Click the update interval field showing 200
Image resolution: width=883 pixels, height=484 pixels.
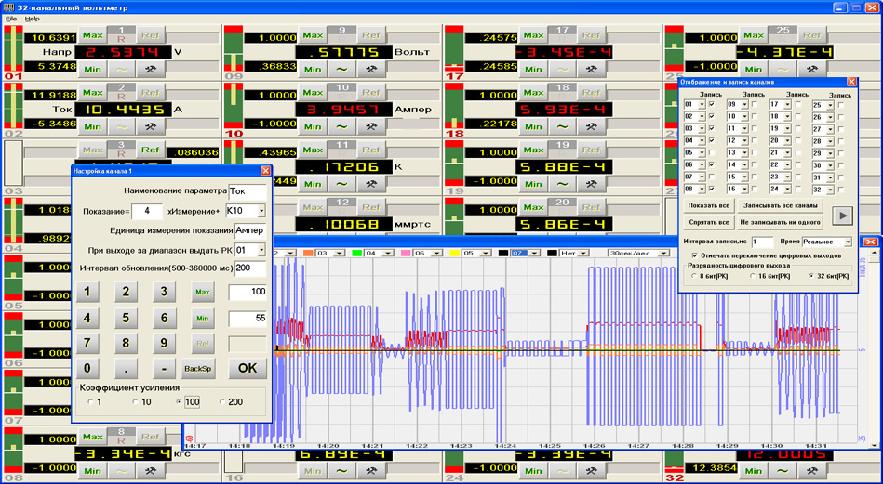(x=250, y=268)
